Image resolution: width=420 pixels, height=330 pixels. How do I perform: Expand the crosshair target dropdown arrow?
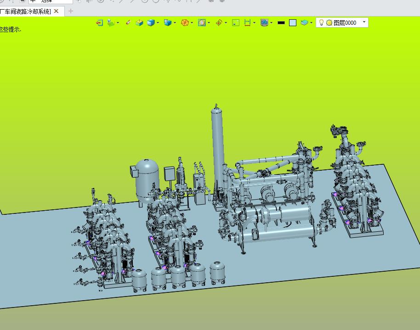pos(226,23)
